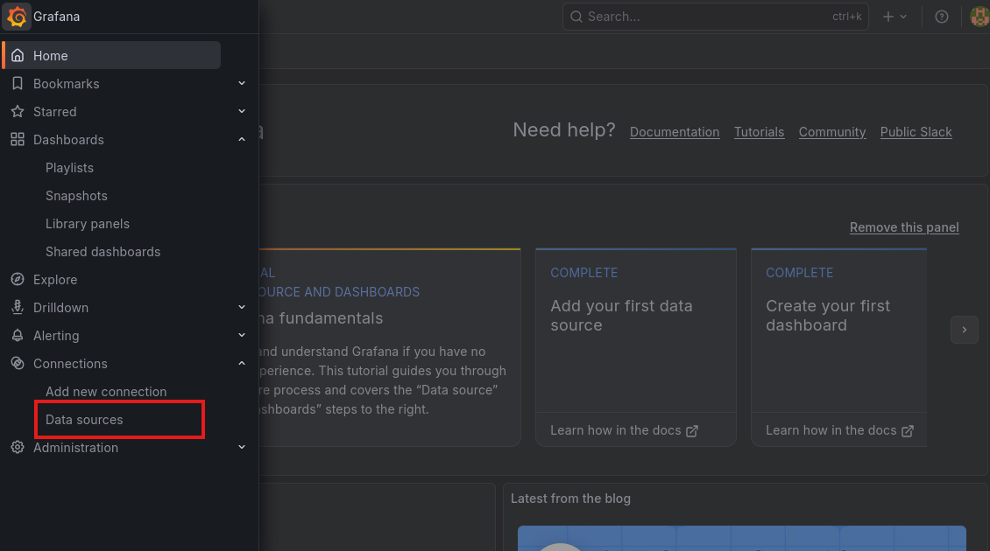Click the Dashboards grid icon
The height and width of the screenshot is (551, 990).
[x=18, y=139]
